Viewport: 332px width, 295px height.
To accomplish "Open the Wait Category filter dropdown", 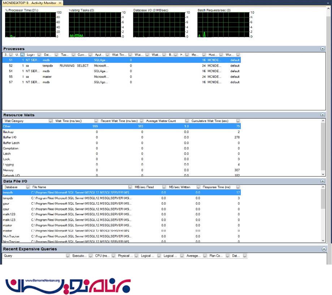I will coord(50,121).
